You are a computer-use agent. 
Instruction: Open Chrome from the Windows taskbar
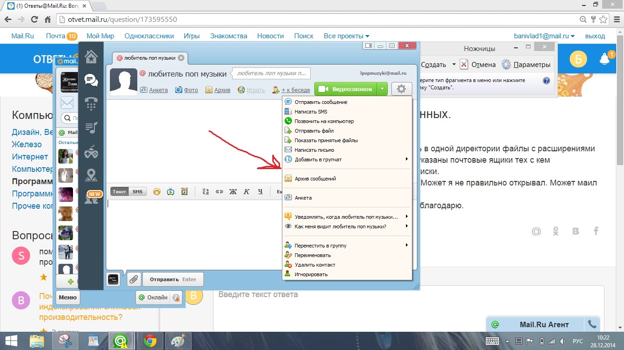(150, 341)
